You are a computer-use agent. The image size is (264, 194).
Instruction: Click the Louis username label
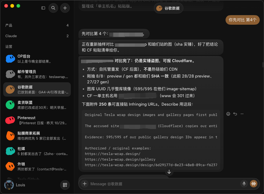coord(20,185)
